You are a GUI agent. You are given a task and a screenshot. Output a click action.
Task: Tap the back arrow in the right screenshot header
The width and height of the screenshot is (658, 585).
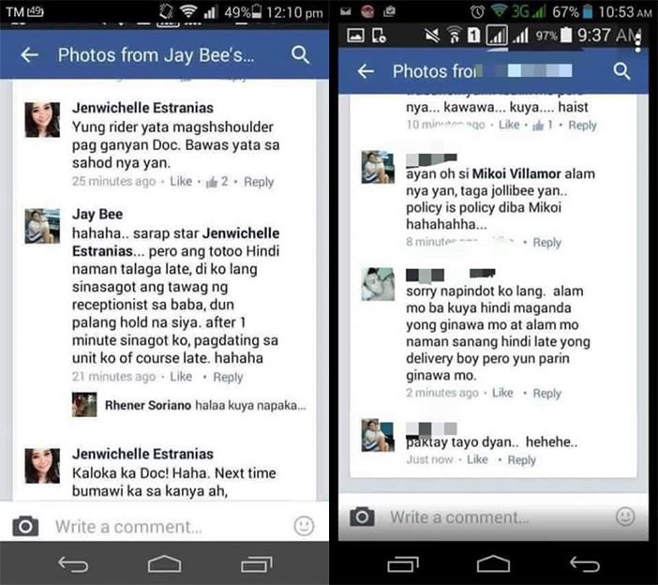point(366,71)
